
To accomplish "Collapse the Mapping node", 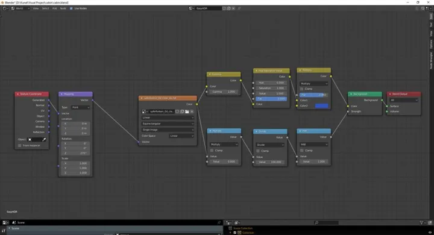I will (61, 94).
